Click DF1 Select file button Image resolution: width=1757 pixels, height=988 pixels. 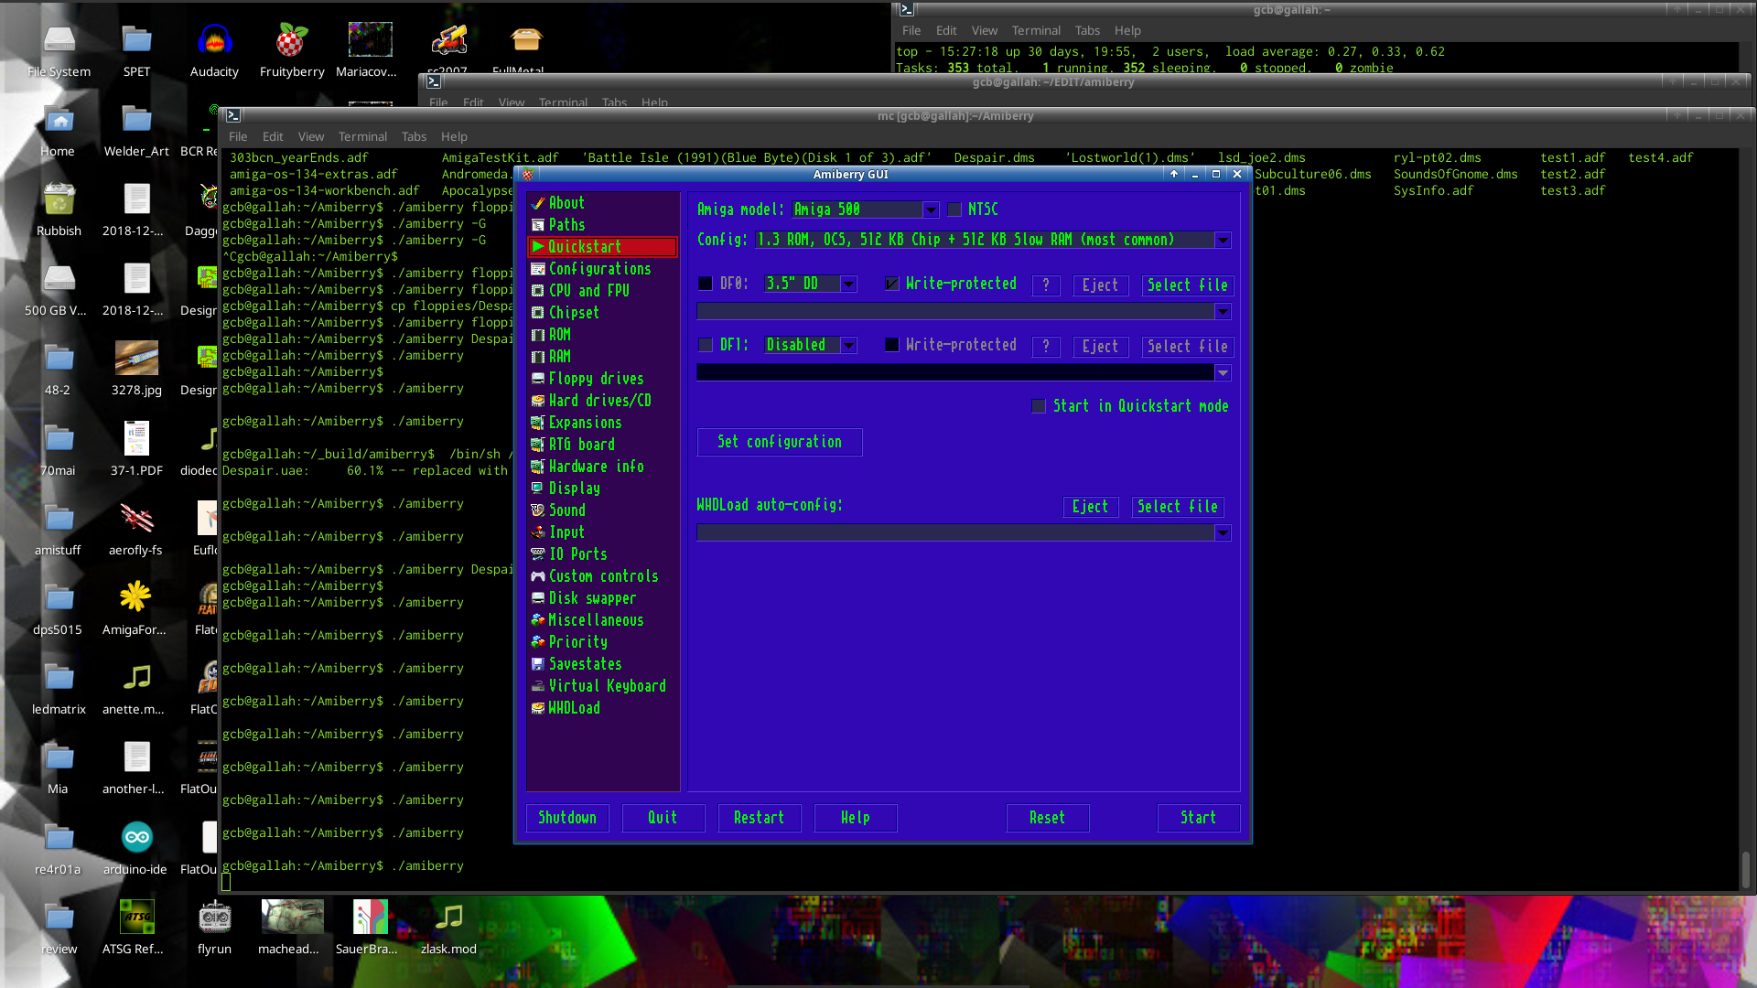(1188, 347)
